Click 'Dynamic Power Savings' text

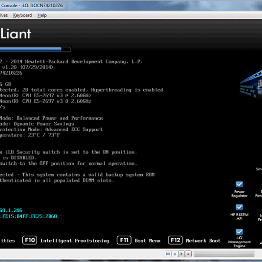pos(44,124)
